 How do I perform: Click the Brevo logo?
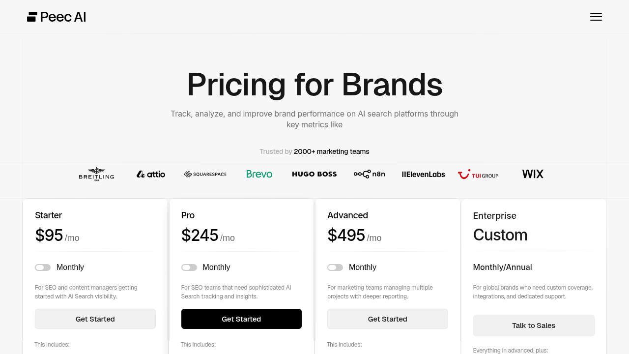(259, 174)
